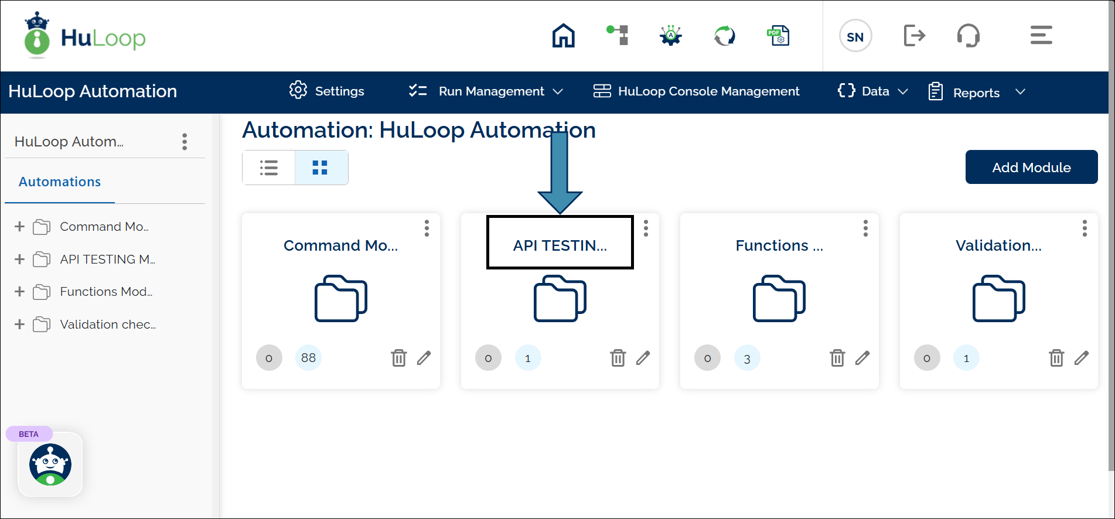The height and width of the screenshot is (519, 1115).
Task: Open the hamburger menu
Action: [x=1041, y=36]
